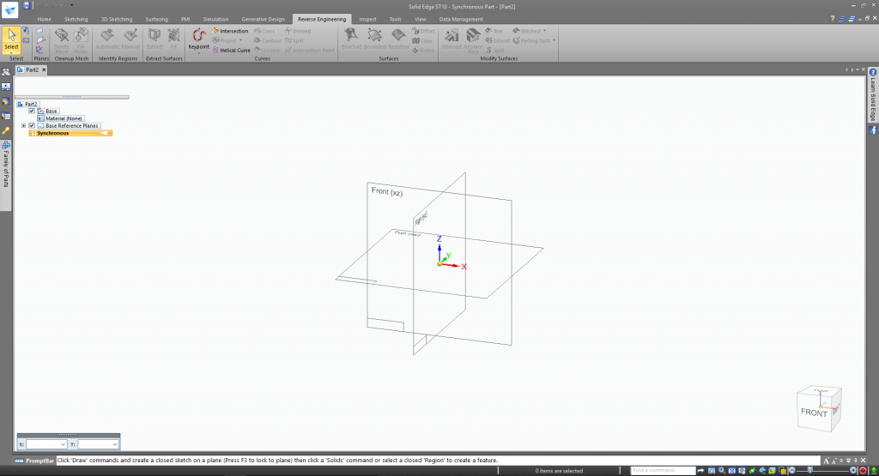Open the Keypoint dropdown arrow
The width and height of the screenshot is (879, 476).
(198, 53)
